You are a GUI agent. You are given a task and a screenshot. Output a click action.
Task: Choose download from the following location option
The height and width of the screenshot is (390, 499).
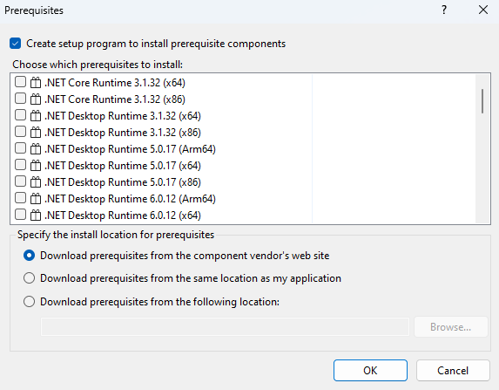[x=29, y=302]
